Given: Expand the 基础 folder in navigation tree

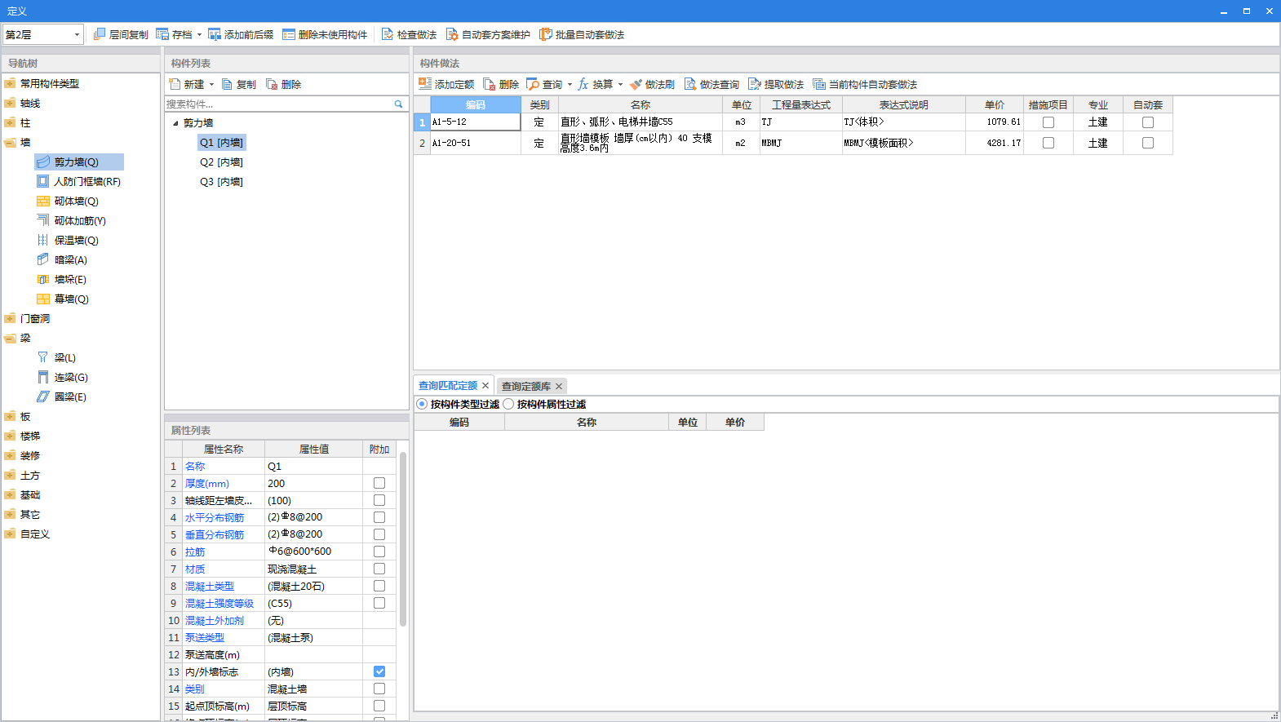Looking at the screenshot, I should click(x=11, y=495).
